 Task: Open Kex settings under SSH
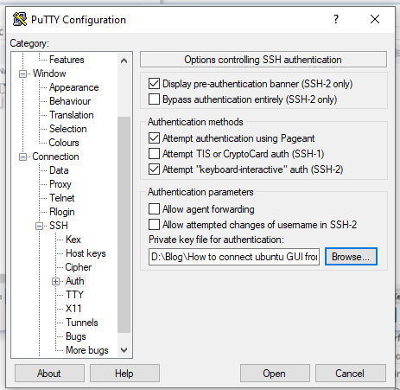(x=73, y=240)
